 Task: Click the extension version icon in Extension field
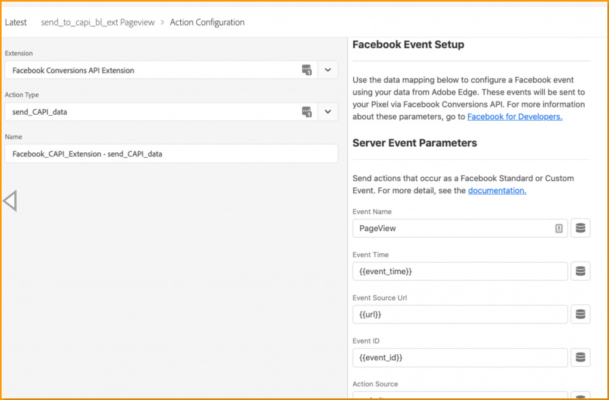click(x=306, y=70)
